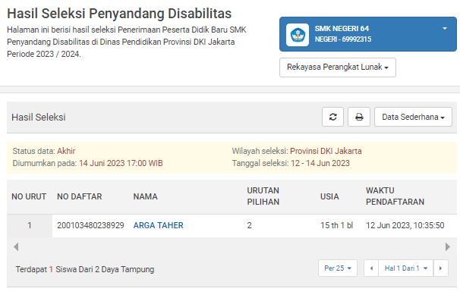460x298 pixels.
Task: Click the NAMA column header
Action: 146,196
